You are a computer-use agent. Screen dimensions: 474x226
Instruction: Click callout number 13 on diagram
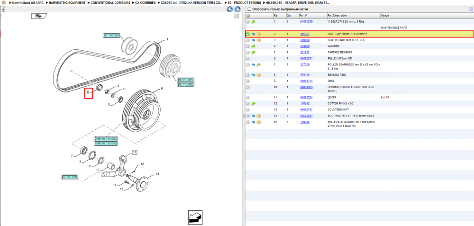(x=157, y=174)
